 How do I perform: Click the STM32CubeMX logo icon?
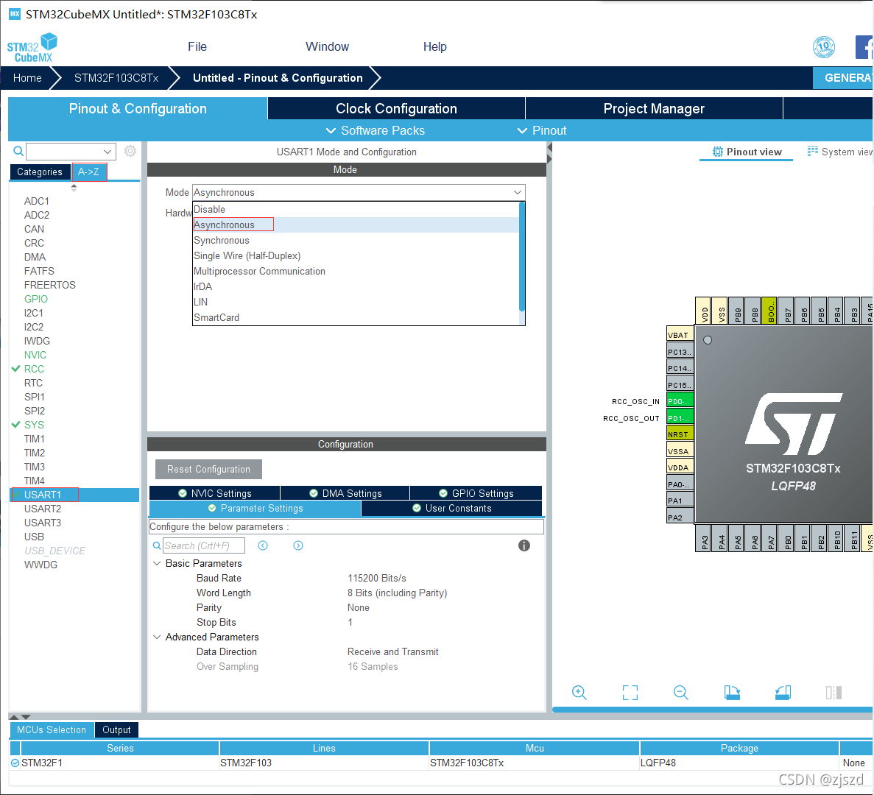tap(32, 47)
